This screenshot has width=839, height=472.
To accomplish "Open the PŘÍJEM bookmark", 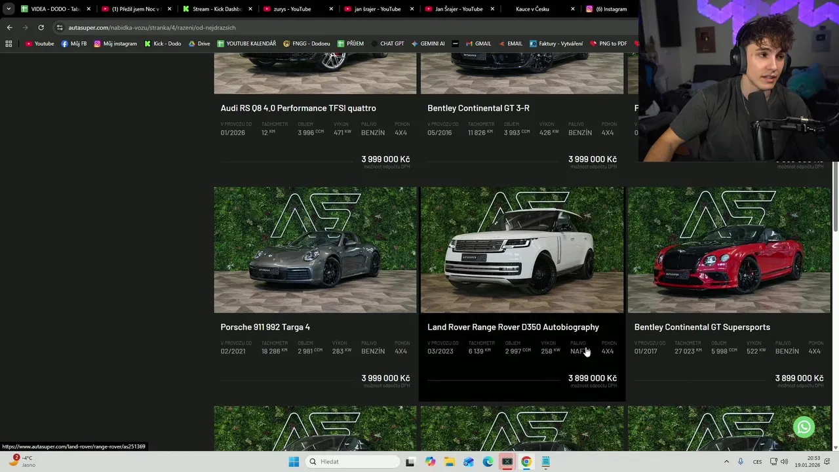I will (x=351, y=44).
